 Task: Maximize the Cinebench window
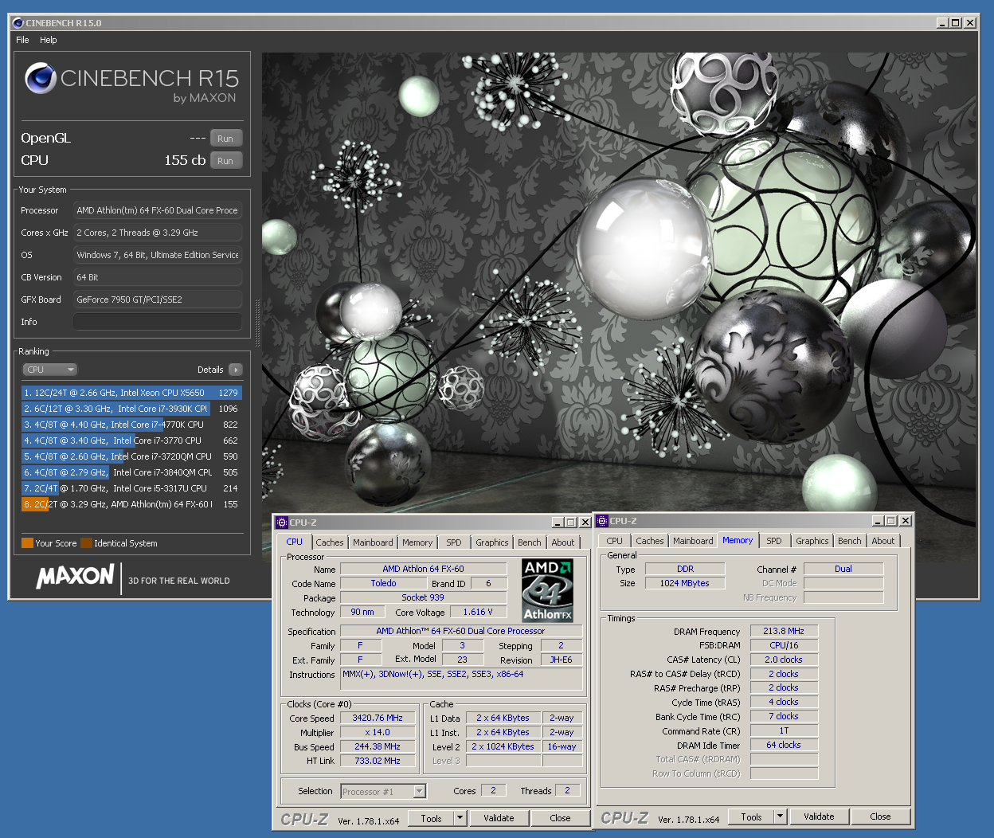point(956,23)
